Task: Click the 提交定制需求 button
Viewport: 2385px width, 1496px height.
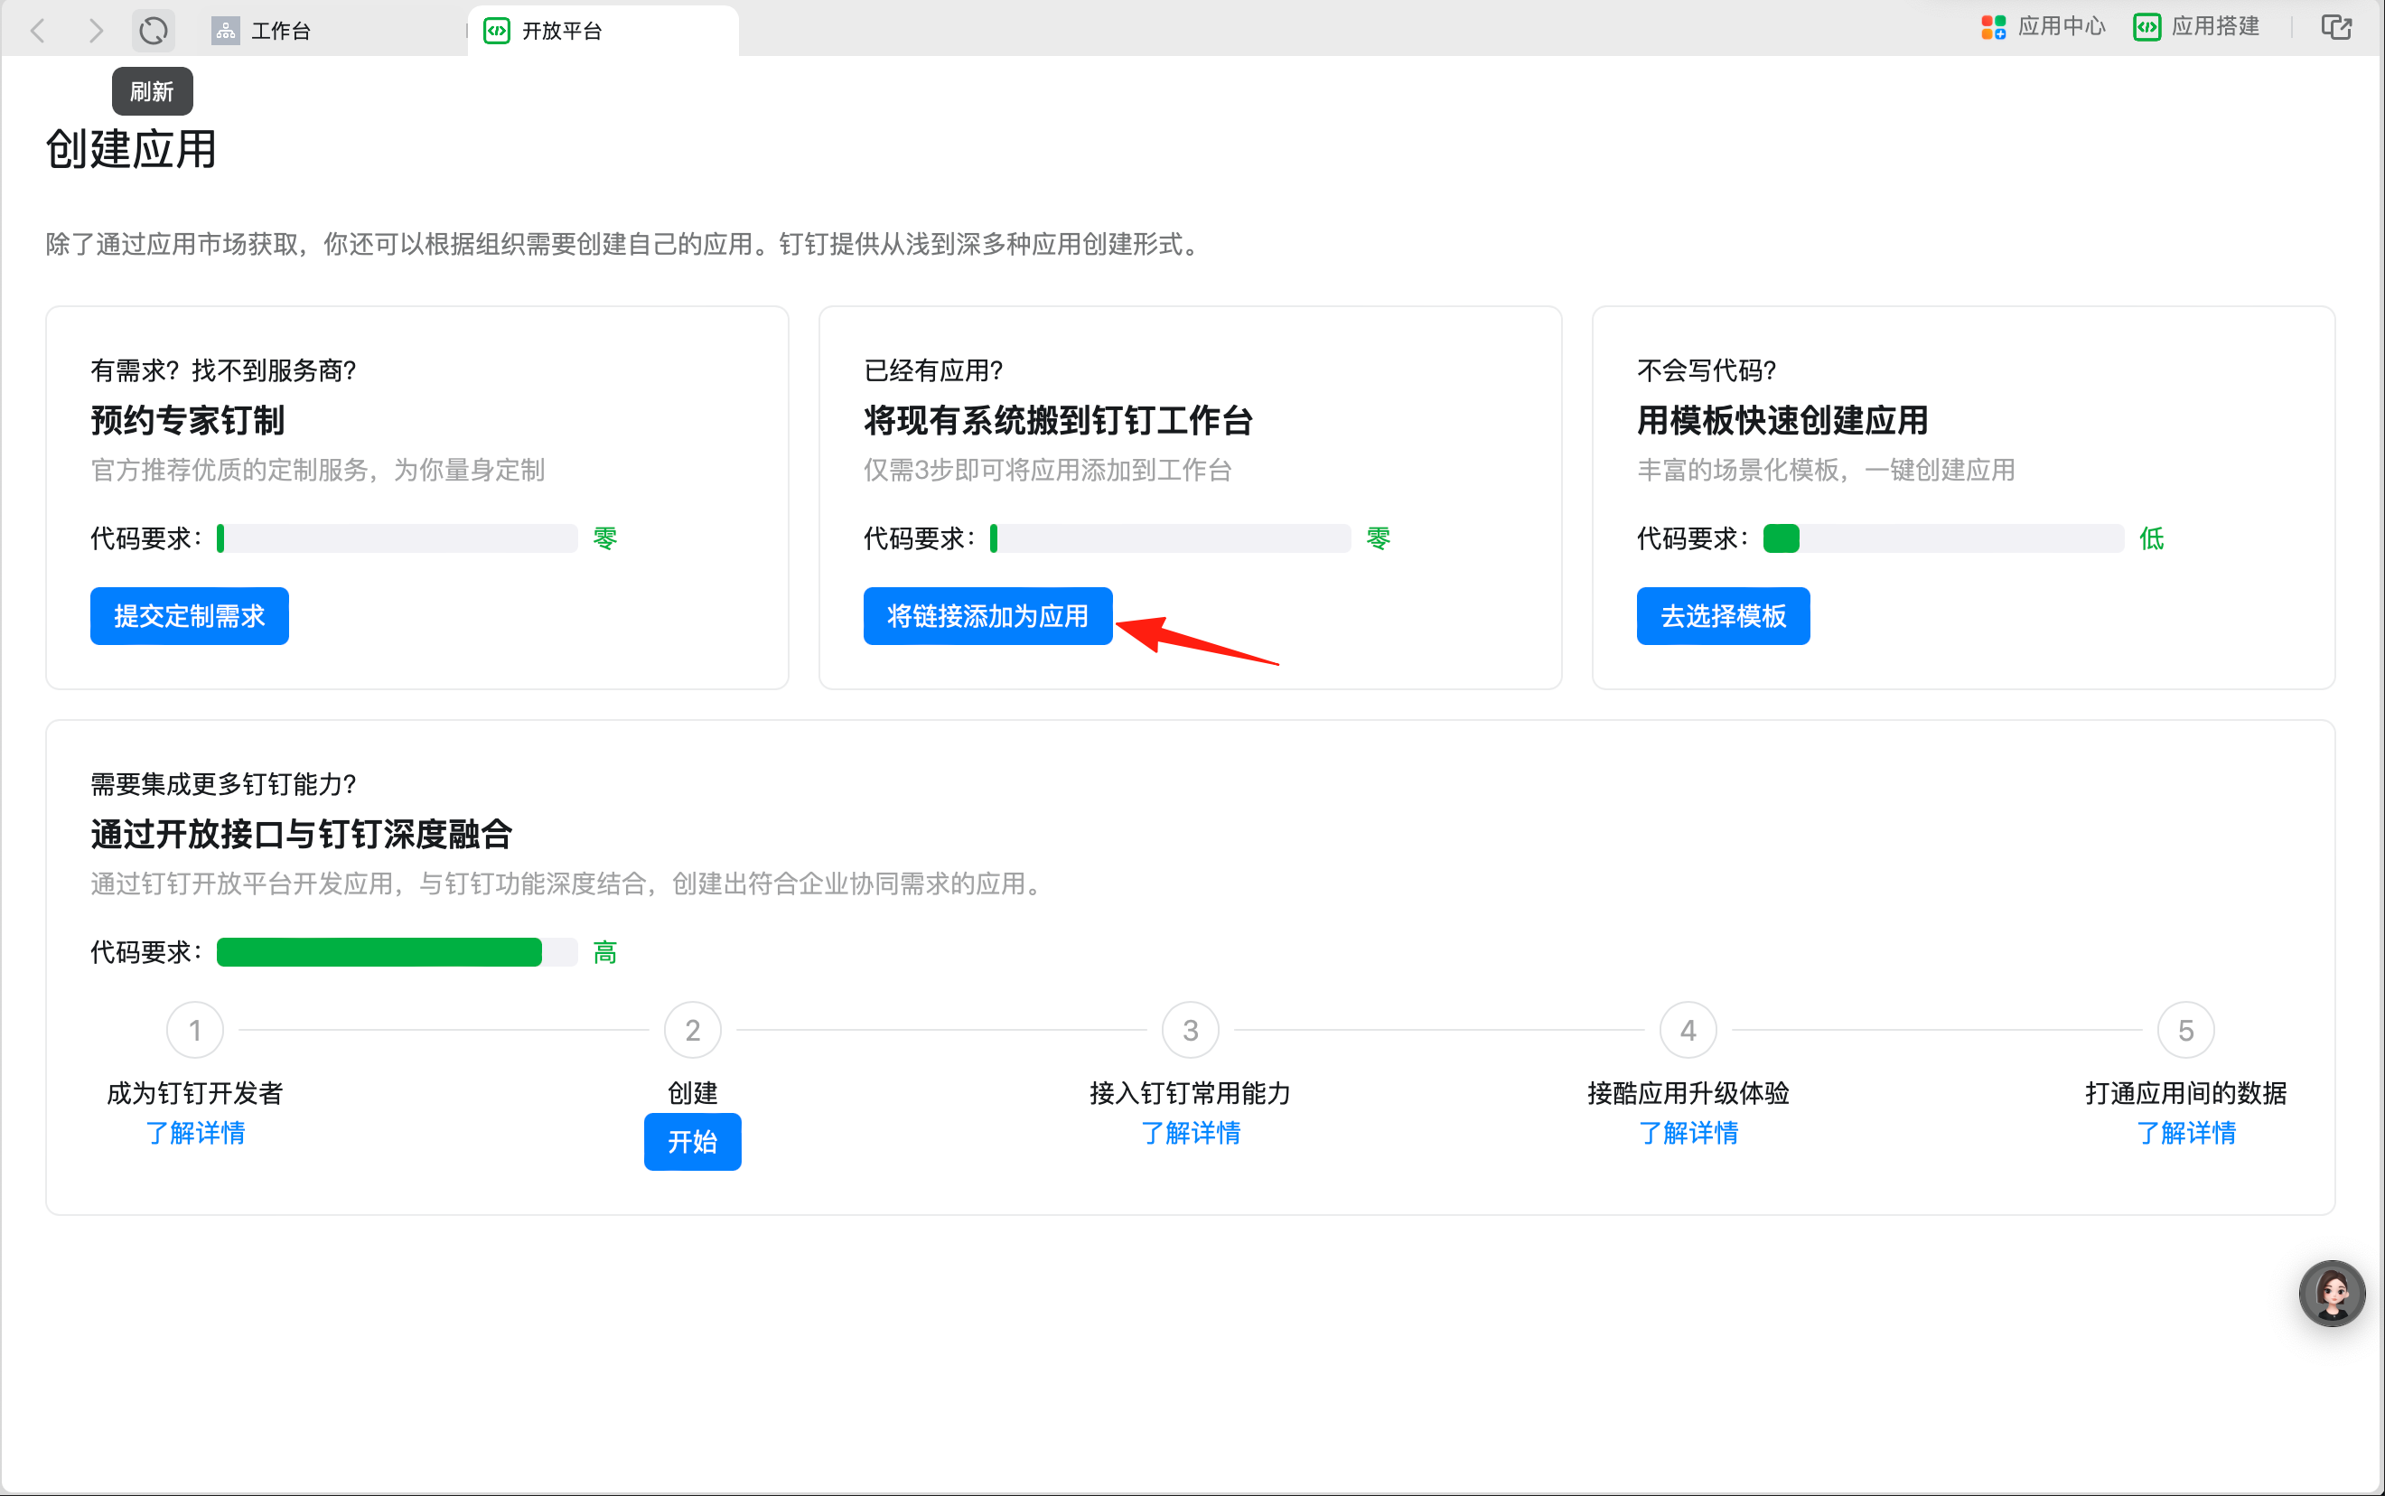Action: coord(189,615)
